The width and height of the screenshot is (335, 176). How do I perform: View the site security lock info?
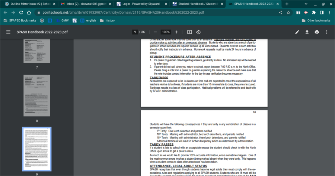pos(39,13)
